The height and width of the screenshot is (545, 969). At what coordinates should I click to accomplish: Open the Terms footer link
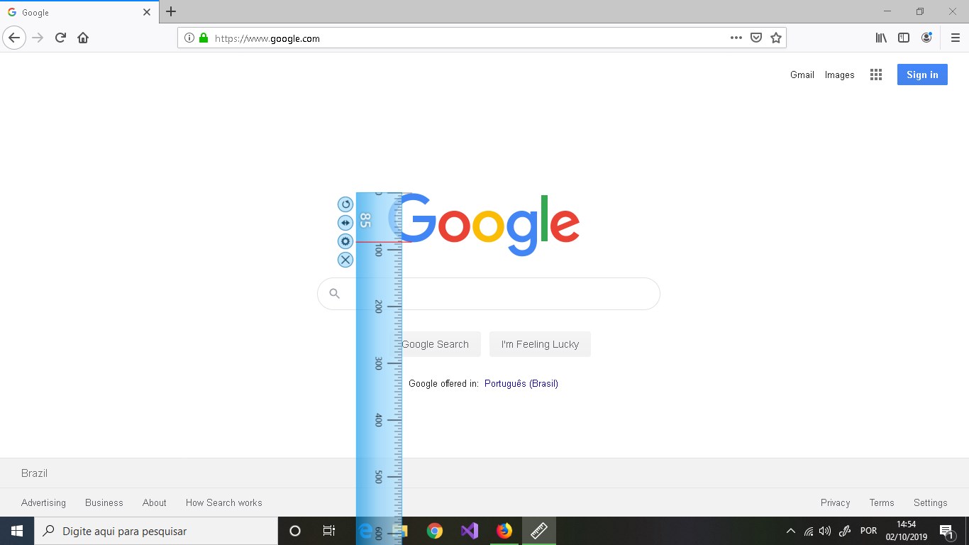[x=882, y=502]
